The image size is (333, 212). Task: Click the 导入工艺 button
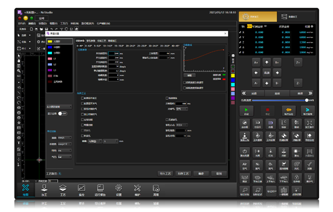tap(165, 173)
